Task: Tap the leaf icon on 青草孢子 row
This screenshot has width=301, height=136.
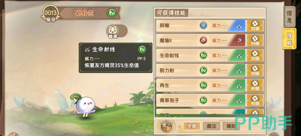Action: pyautogui.click(x=204, y=100)
